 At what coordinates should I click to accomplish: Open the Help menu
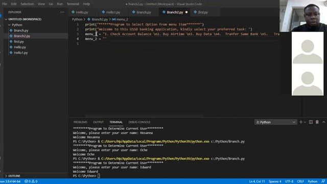(x=86, y=4)
